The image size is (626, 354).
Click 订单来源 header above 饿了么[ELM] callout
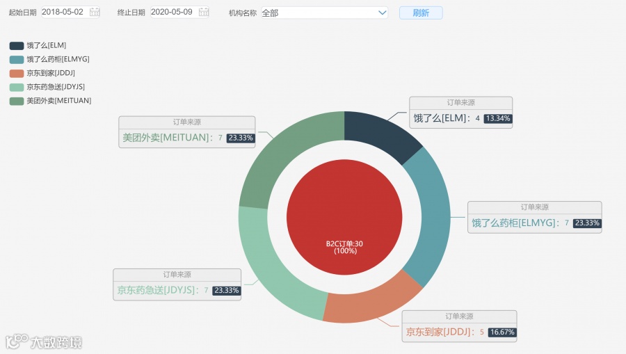(x=460, y=102)
